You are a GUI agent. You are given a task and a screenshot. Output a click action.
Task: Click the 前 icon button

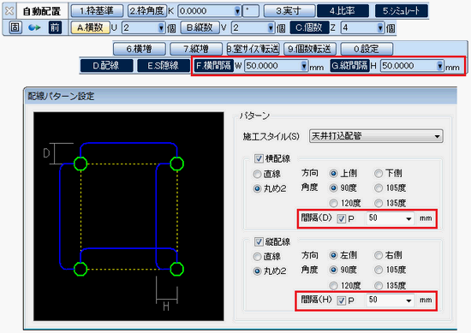coord(54,27)
